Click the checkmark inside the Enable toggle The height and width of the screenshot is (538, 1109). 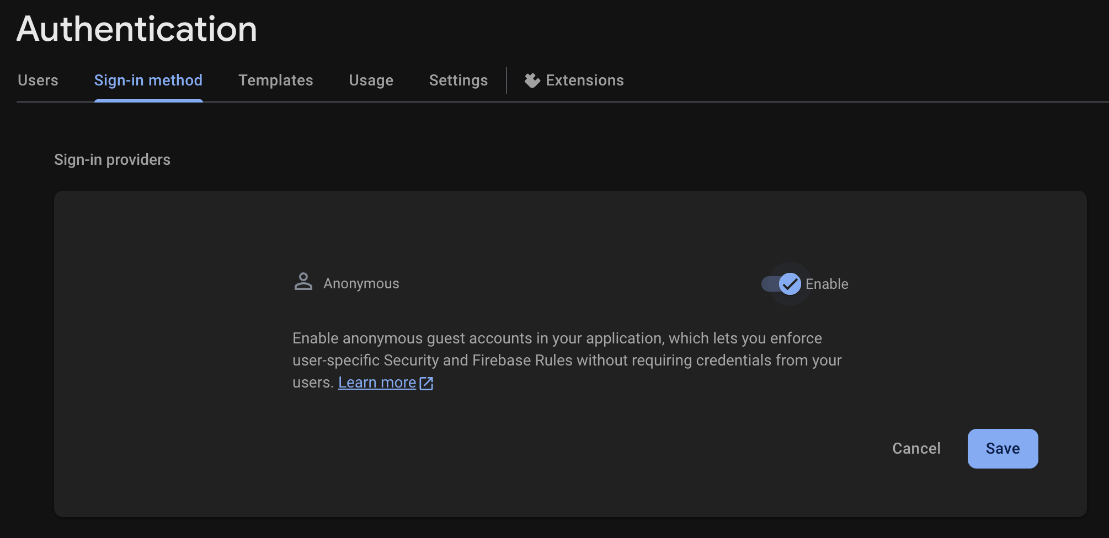[x=791, y=284]
